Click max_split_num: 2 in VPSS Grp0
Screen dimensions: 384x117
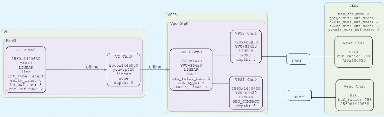point(191,78)
